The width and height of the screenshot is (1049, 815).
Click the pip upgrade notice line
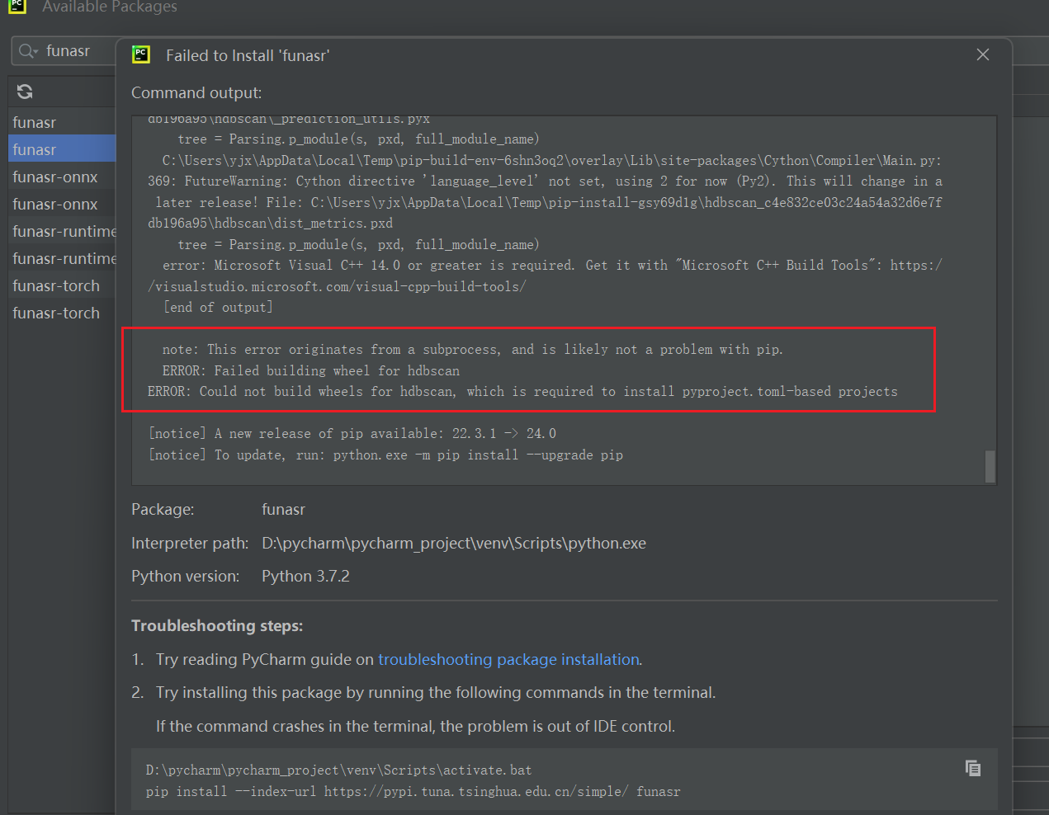point(385,455)
